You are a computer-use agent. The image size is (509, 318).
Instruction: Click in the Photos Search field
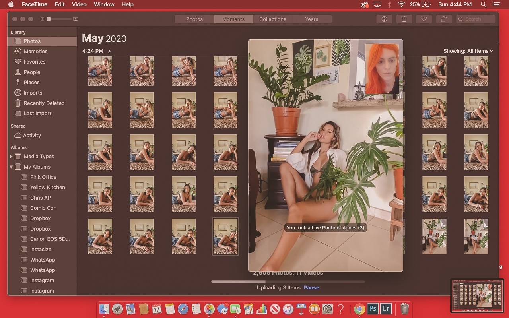[476, 19]
